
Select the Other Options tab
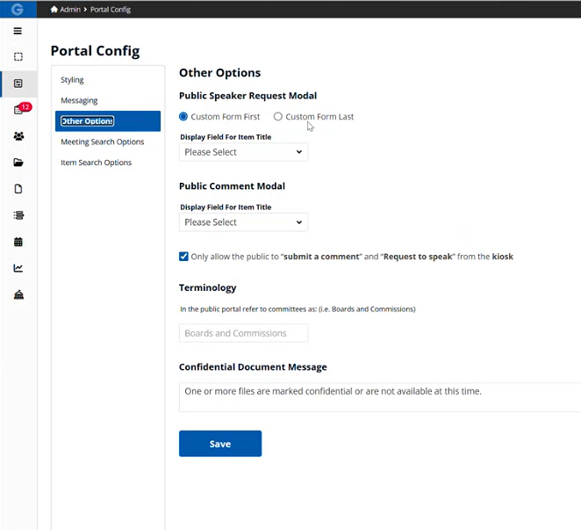(x=108, y=121)
